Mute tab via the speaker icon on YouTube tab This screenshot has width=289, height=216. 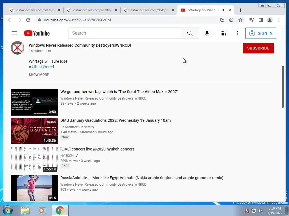pos(224,10)
